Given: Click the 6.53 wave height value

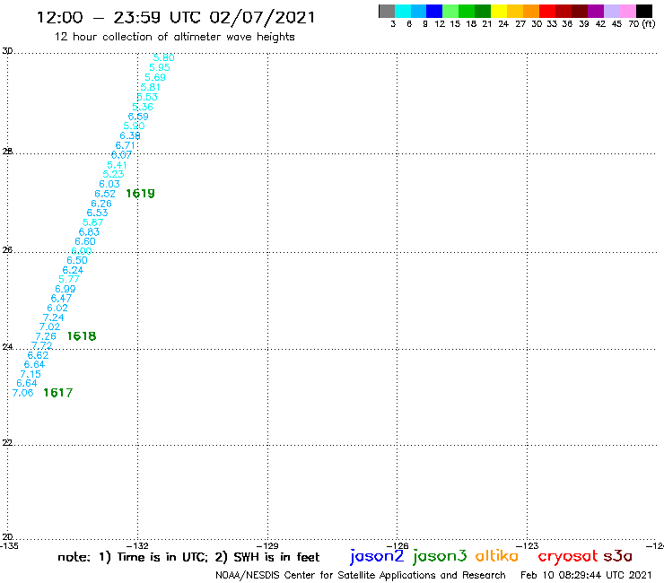Looking at the screenshot, I should coord(98,213).
